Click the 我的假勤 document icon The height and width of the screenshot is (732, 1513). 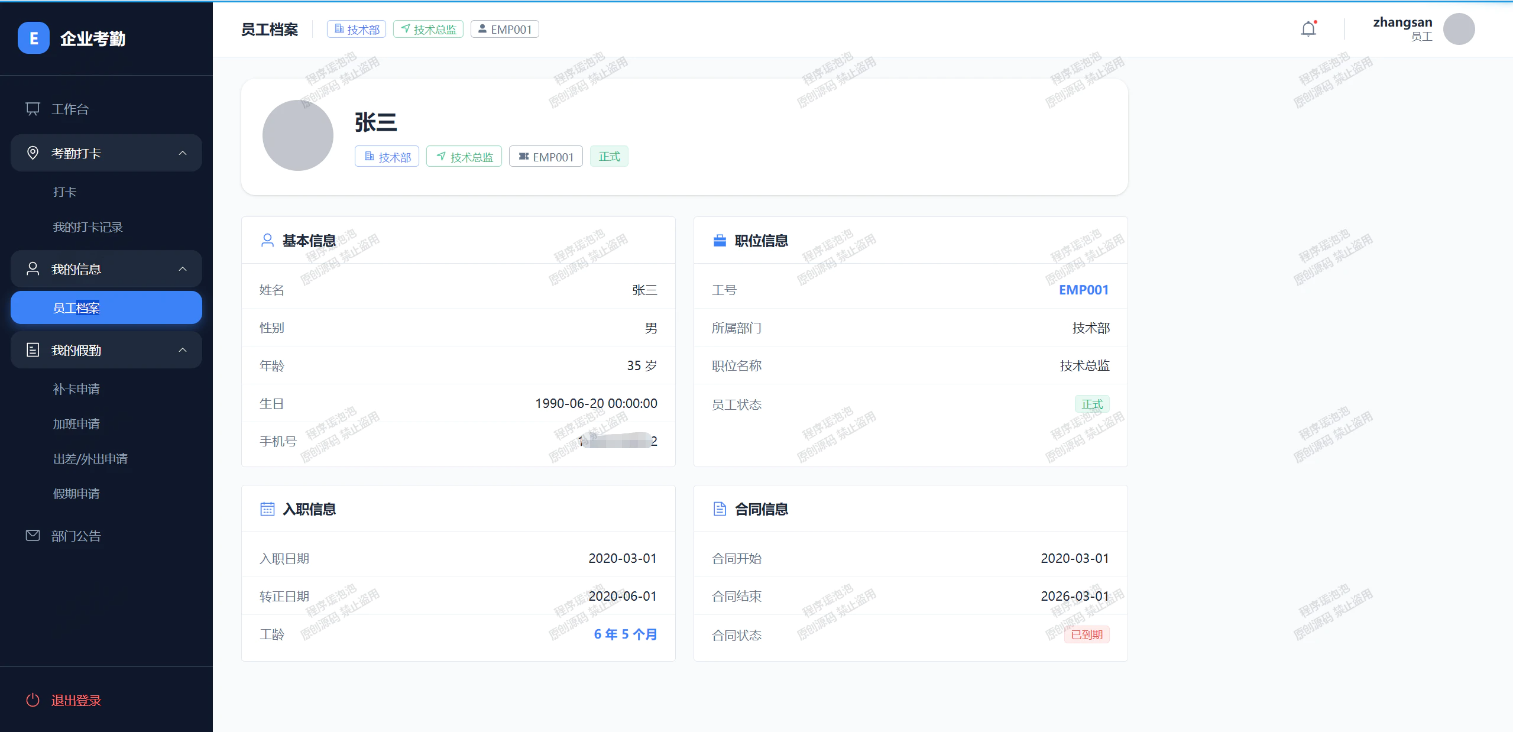(x=33, y=350)
